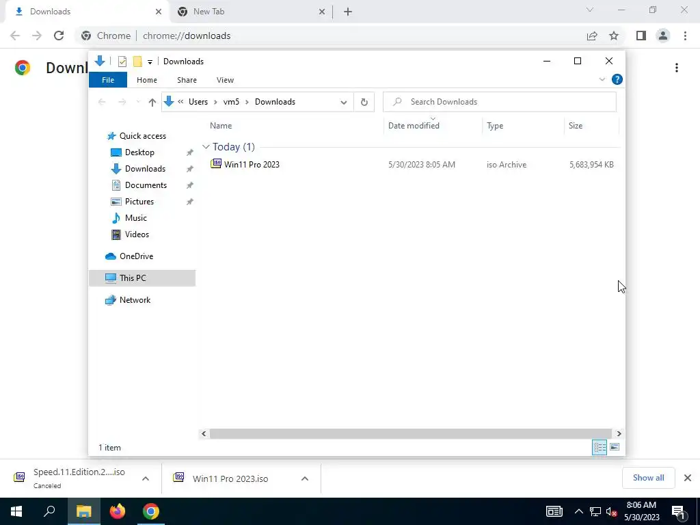Click Chrome share this page icon
The width and height of the screenshot is (700, 525).
(x=592, y=36)
